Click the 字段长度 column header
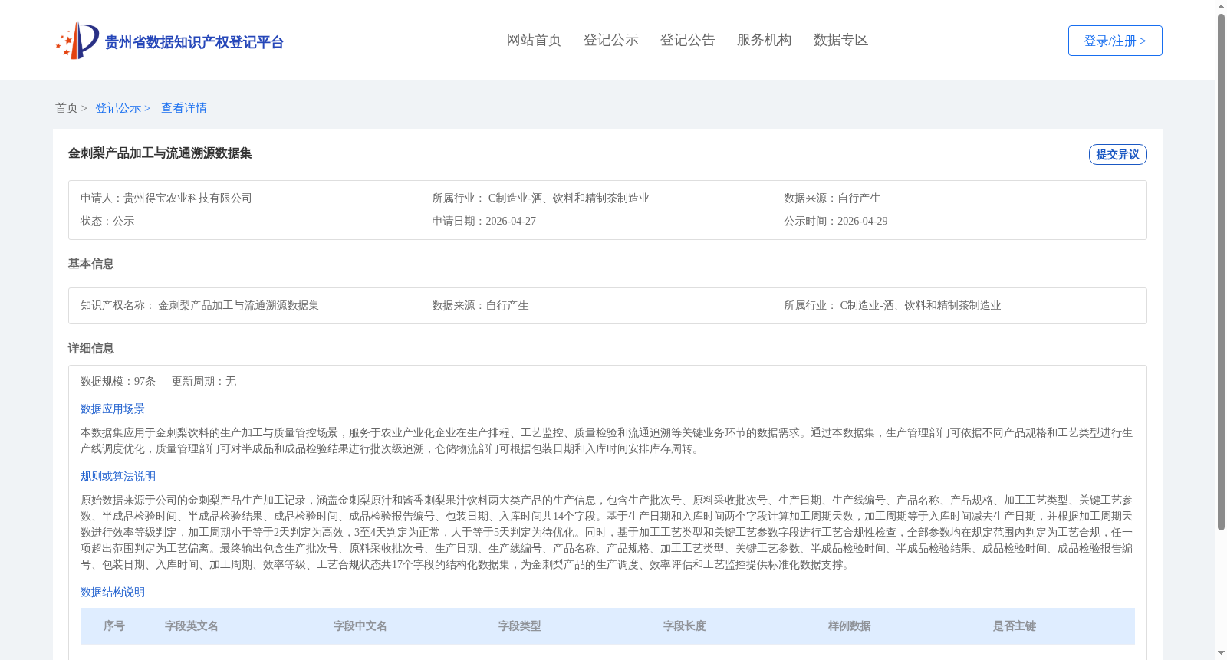The width and height of the screenshot is (1227, 660). point(685,626)
